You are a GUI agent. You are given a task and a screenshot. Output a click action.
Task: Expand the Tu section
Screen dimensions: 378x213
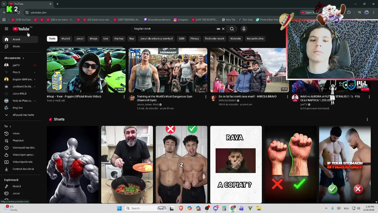tap(8, 126)
